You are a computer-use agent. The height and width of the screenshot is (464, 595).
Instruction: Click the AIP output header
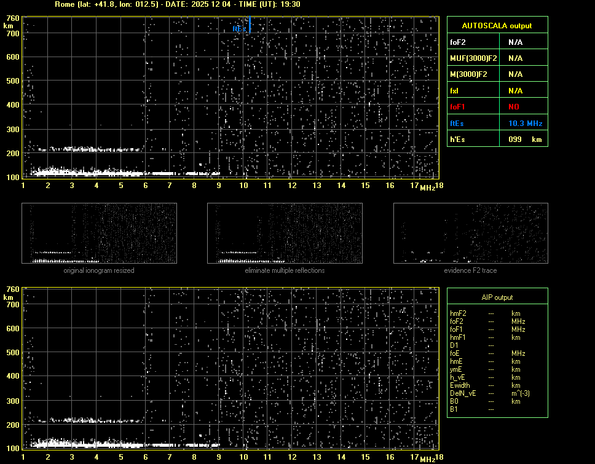[497, 297]
